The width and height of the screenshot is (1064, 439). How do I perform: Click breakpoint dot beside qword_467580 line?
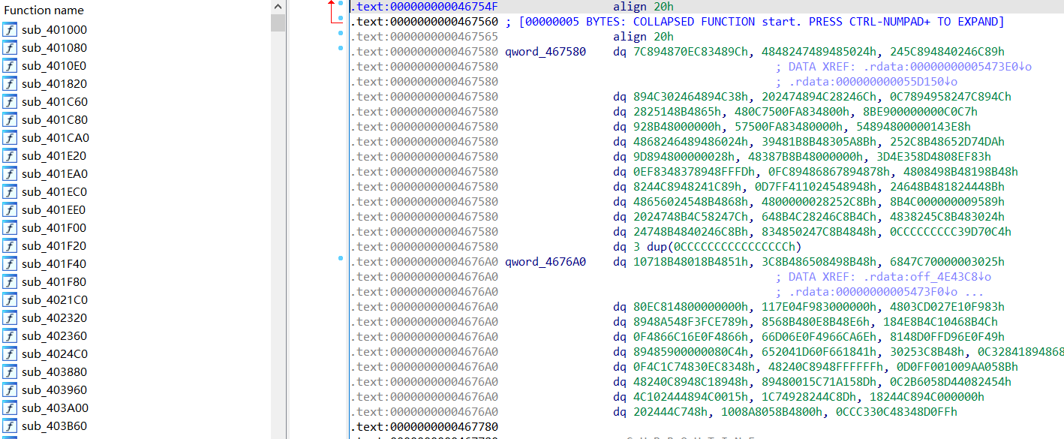click(x=341, y=49)
